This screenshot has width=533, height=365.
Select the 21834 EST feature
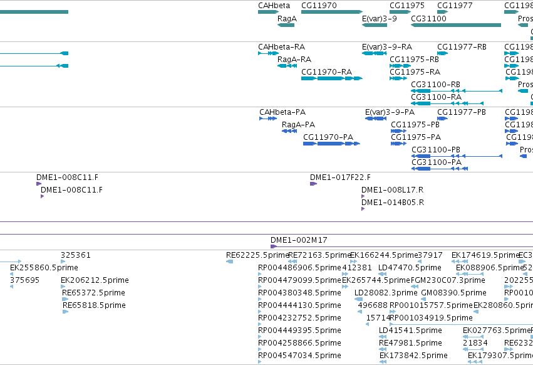(x=473, y=349)
